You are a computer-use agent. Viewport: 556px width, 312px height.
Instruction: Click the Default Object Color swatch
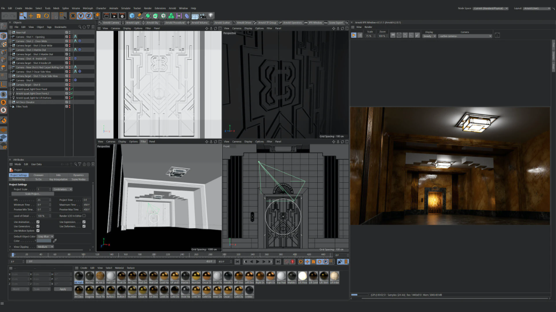tap(43, 241)
